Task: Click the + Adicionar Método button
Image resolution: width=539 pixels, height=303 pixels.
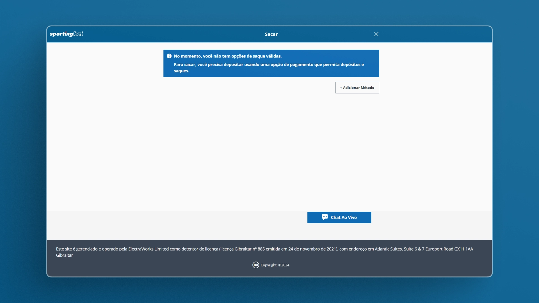Action: 357,88
